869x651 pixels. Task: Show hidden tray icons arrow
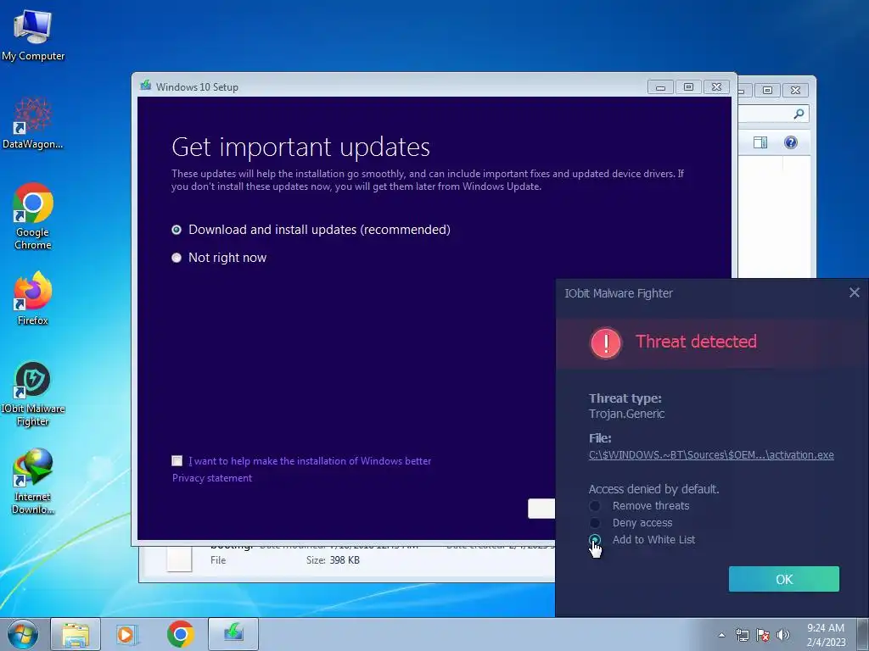pos(721,635)
